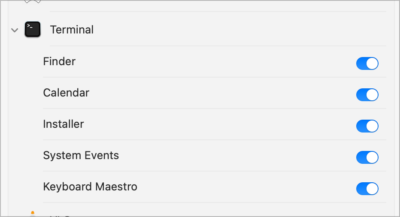
Task: Click the partially visible icon above Terminal
Action: pyautogui.click(x=32, y=2)
